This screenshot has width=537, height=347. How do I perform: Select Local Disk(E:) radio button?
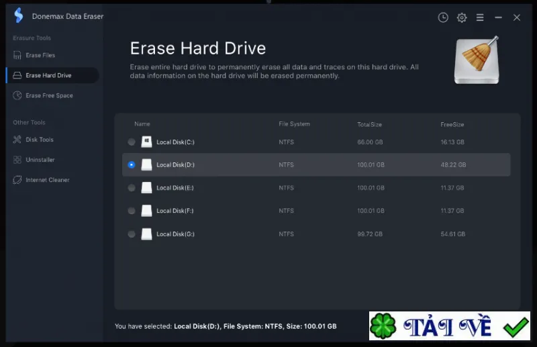click(132, 188)
